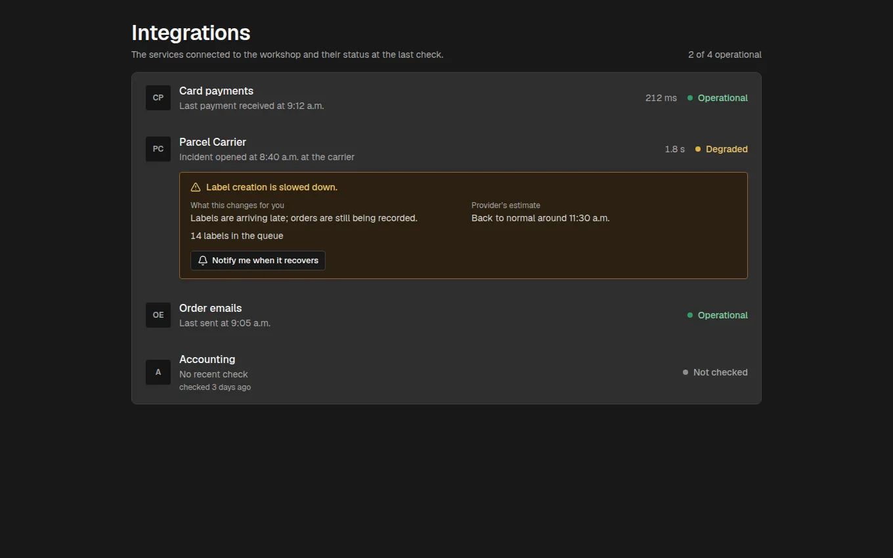893x558 pixels.
Task: Click the bell icon in the notify button
Action: [203, 261]
